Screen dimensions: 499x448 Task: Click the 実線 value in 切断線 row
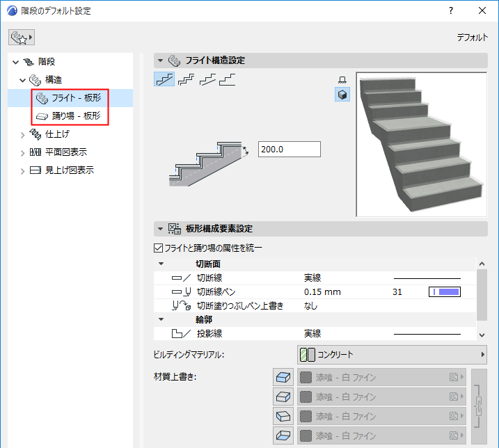312,278
